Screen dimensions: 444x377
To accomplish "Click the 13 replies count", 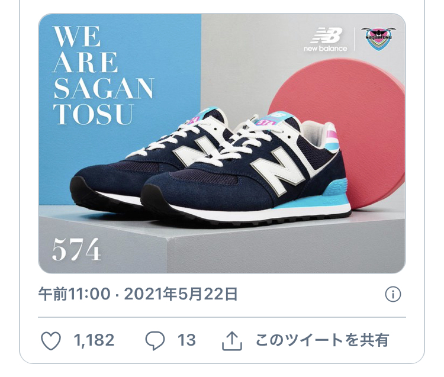I will point(186,340).
